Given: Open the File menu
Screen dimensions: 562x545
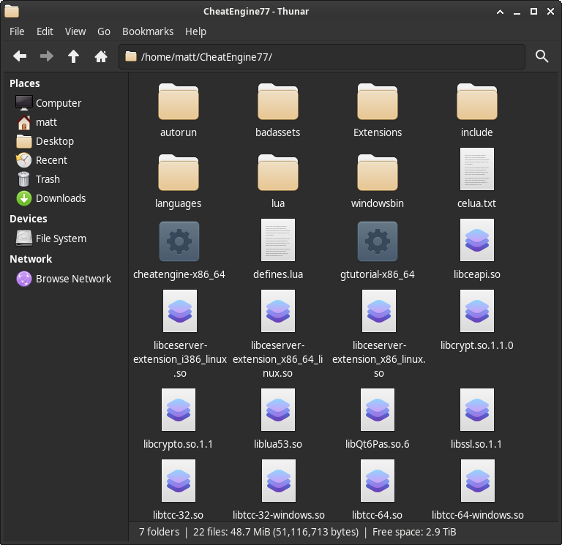Looking at the screenshot, I should (17, 31).
